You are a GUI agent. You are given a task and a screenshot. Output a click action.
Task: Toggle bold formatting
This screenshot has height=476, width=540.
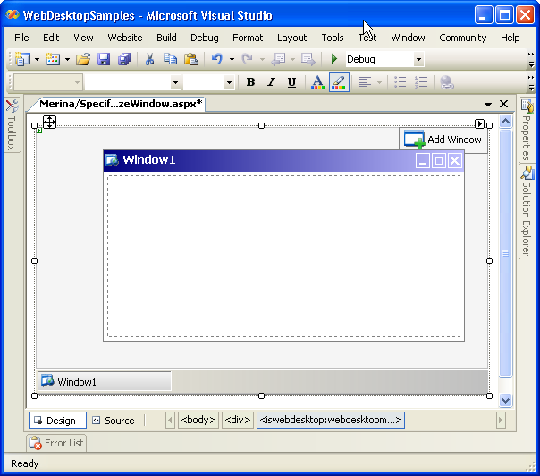pyautogui.click(x=250, y=82)
